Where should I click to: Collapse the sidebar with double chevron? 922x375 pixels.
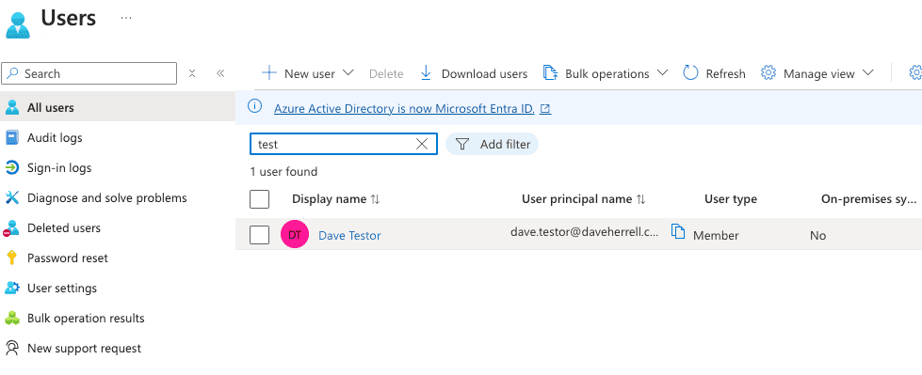pos(220,73)
